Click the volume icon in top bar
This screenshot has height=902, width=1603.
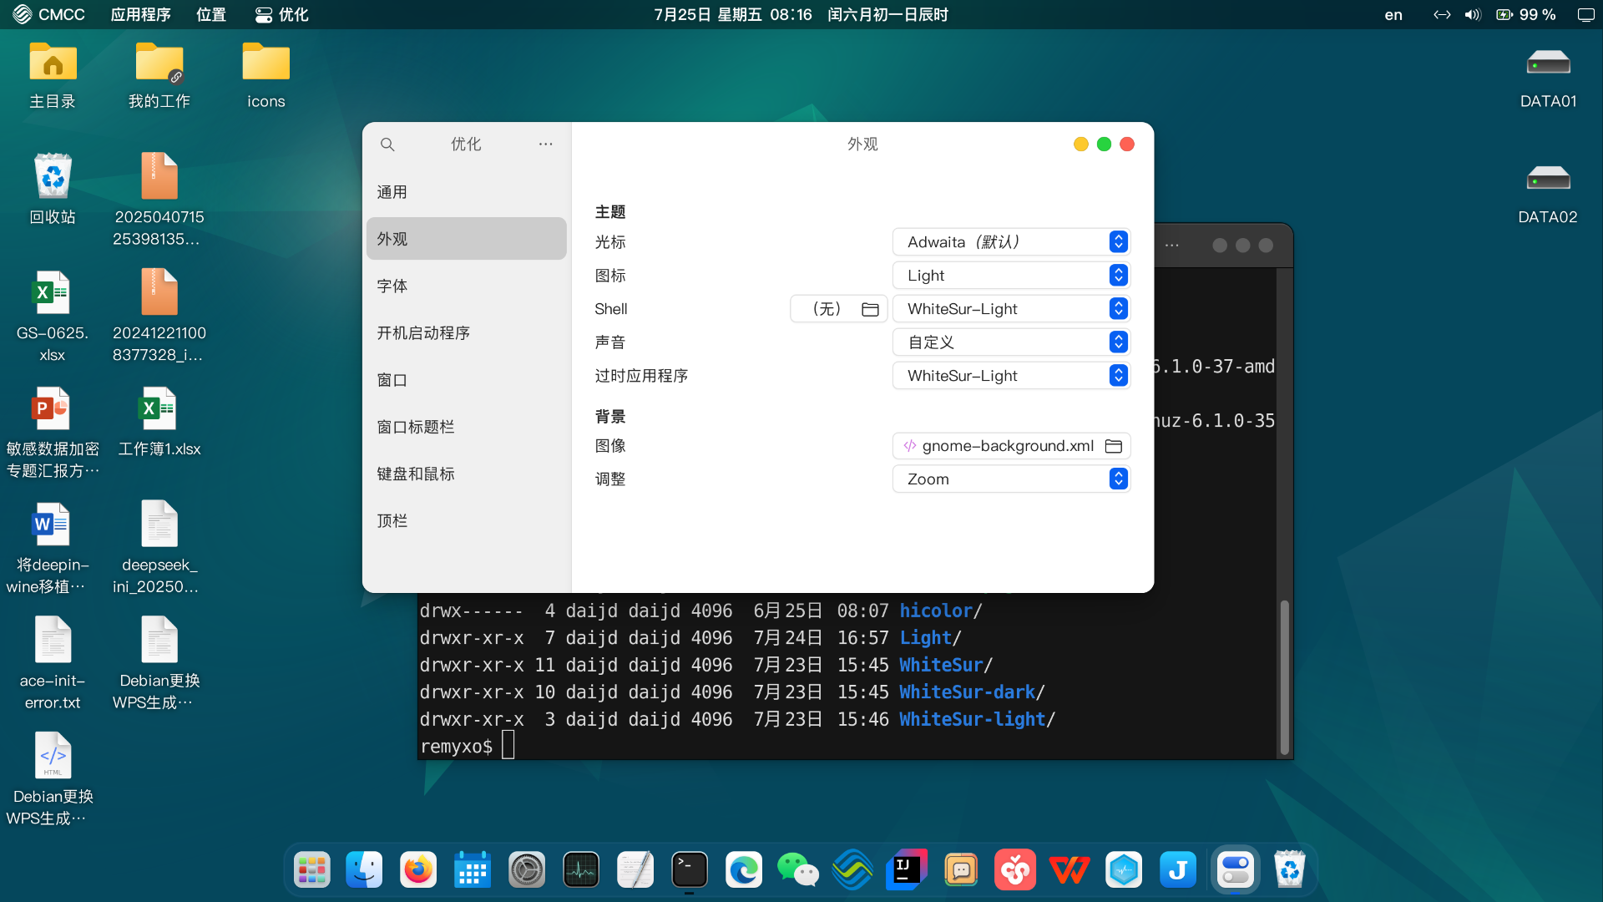tap(1473, 14)
